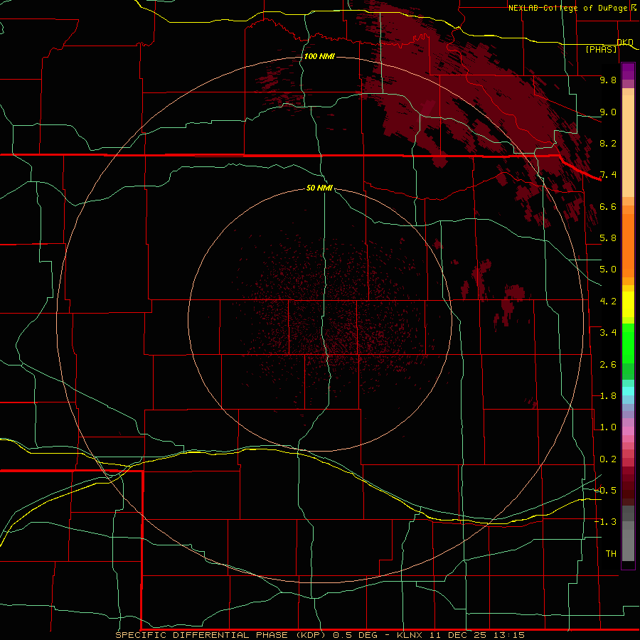Pick the cyan color bar segment
Screen dimensions: 640x640
coord(628,391)
